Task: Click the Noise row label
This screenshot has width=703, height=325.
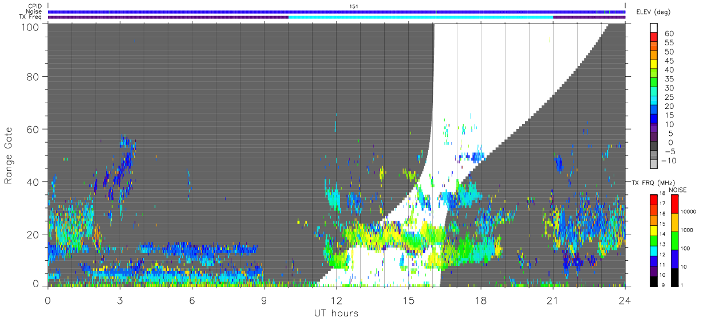Action: [34, 11]
